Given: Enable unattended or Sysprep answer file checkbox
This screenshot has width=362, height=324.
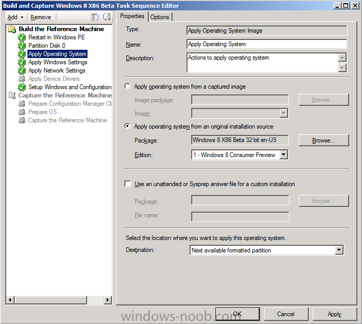Looking at the screenshot, I should [127, 184].
